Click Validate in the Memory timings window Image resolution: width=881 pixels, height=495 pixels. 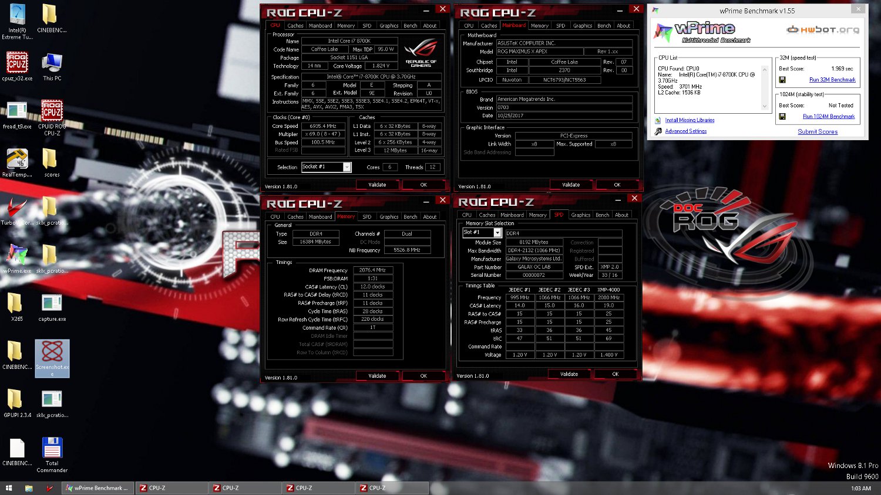[377, 376]
